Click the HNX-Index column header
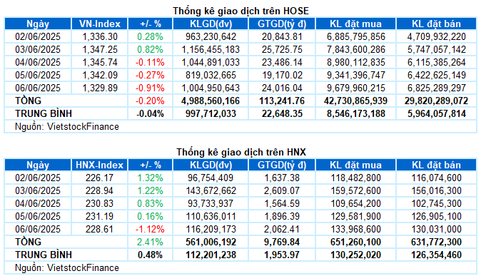Screen dimensions: 481x276 click(99, 165)
